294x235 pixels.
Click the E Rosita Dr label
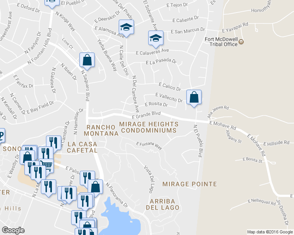point(156,104)
